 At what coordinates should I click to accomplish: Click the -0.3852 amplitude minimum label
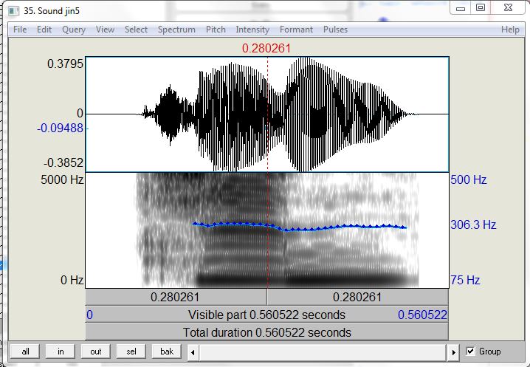click(x=63, y=163)
